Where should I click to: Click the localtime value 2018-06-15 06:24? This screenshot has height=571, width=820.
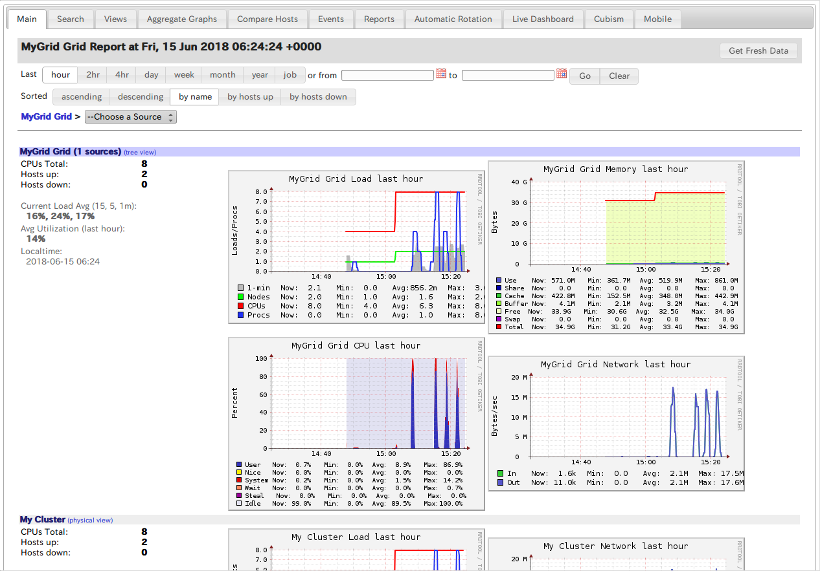[63, 262]
